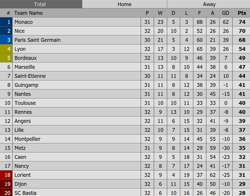This screenshot has height=196, width=250.
Task: Sort table by GD column header
Action: coord(226,13)
